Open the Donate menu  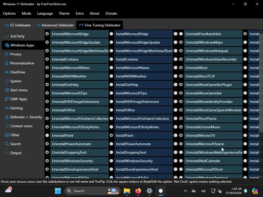[x=111, y=13]
